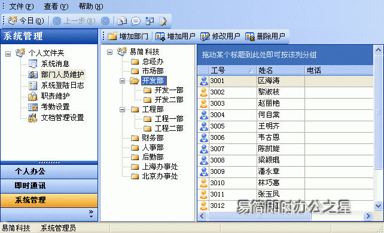384x233 pixels.
Task: Click the 系统登陆日志 list icon
Action: coord(33,85)
